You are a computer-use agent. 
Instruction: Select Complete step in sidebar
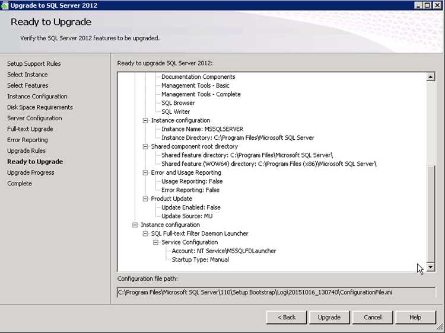pyautogui.click(x=20, y=183)
